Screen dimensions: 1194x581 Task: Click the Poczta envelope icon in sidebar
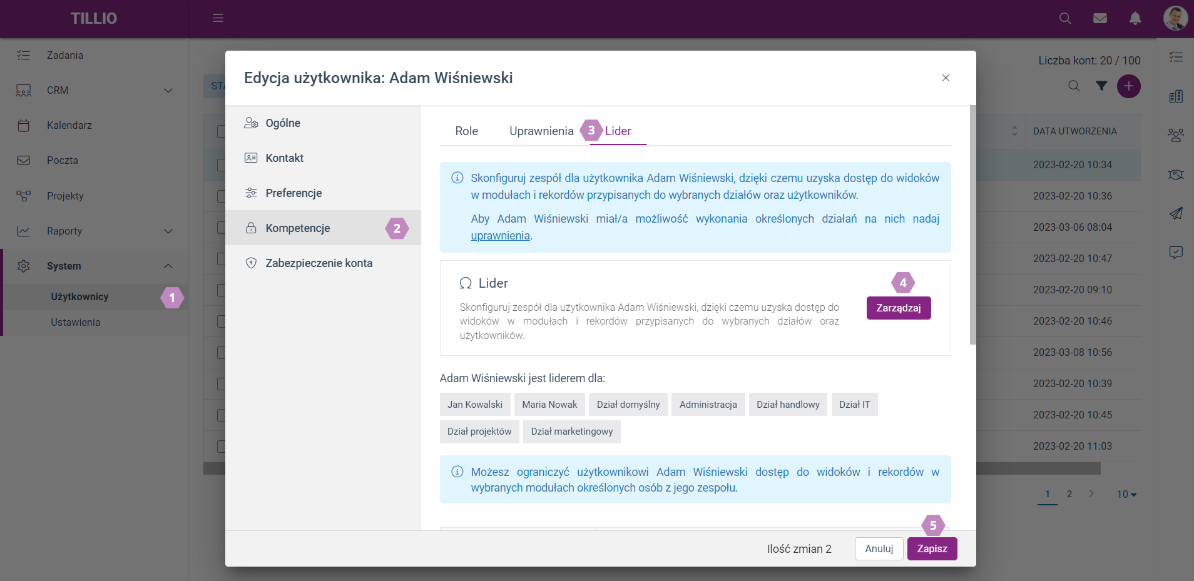23,160
